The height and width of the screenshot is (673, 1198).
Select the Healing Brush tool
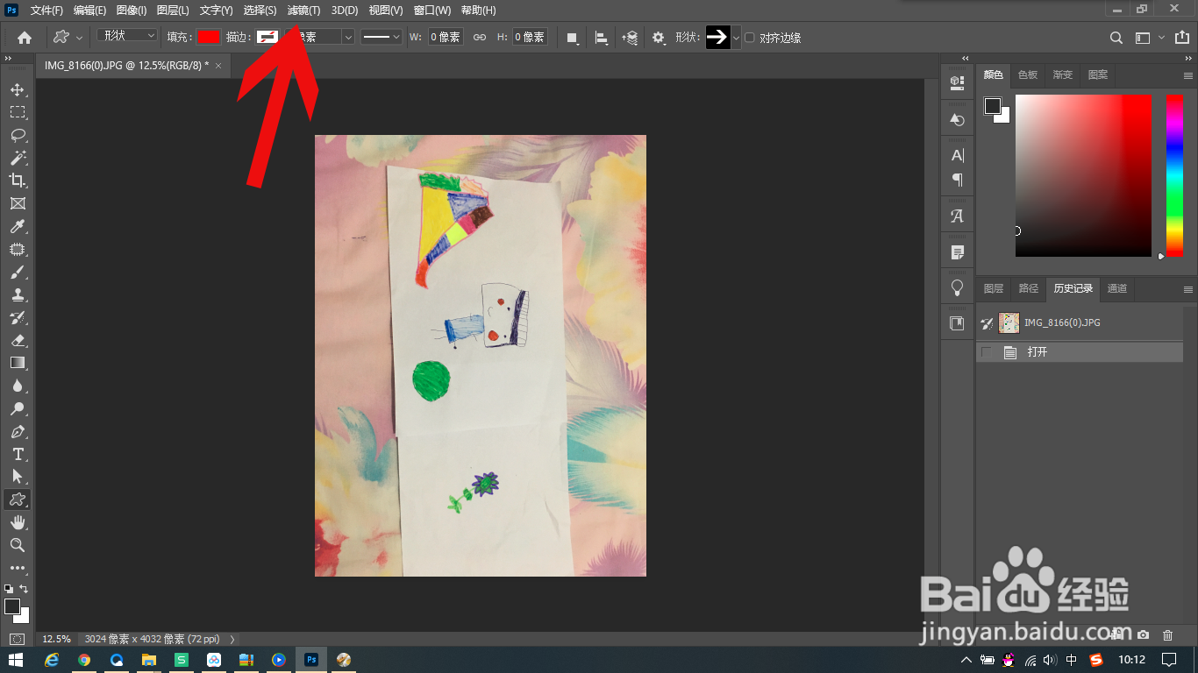pyautogui.click(x=18, y=249)
